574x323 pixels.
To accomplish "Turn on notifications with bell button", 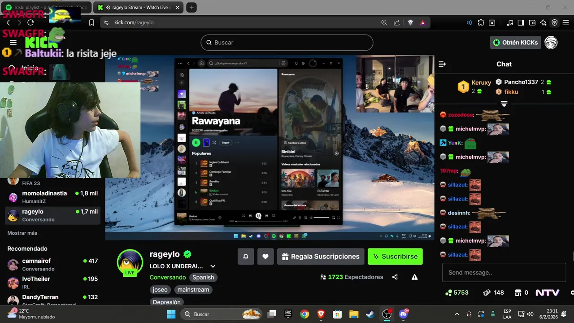I will [x=246, y=257].
